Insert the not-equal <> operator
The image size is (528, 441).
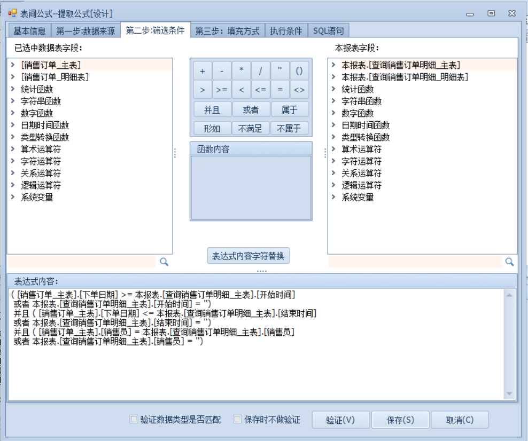pos(299,90)
